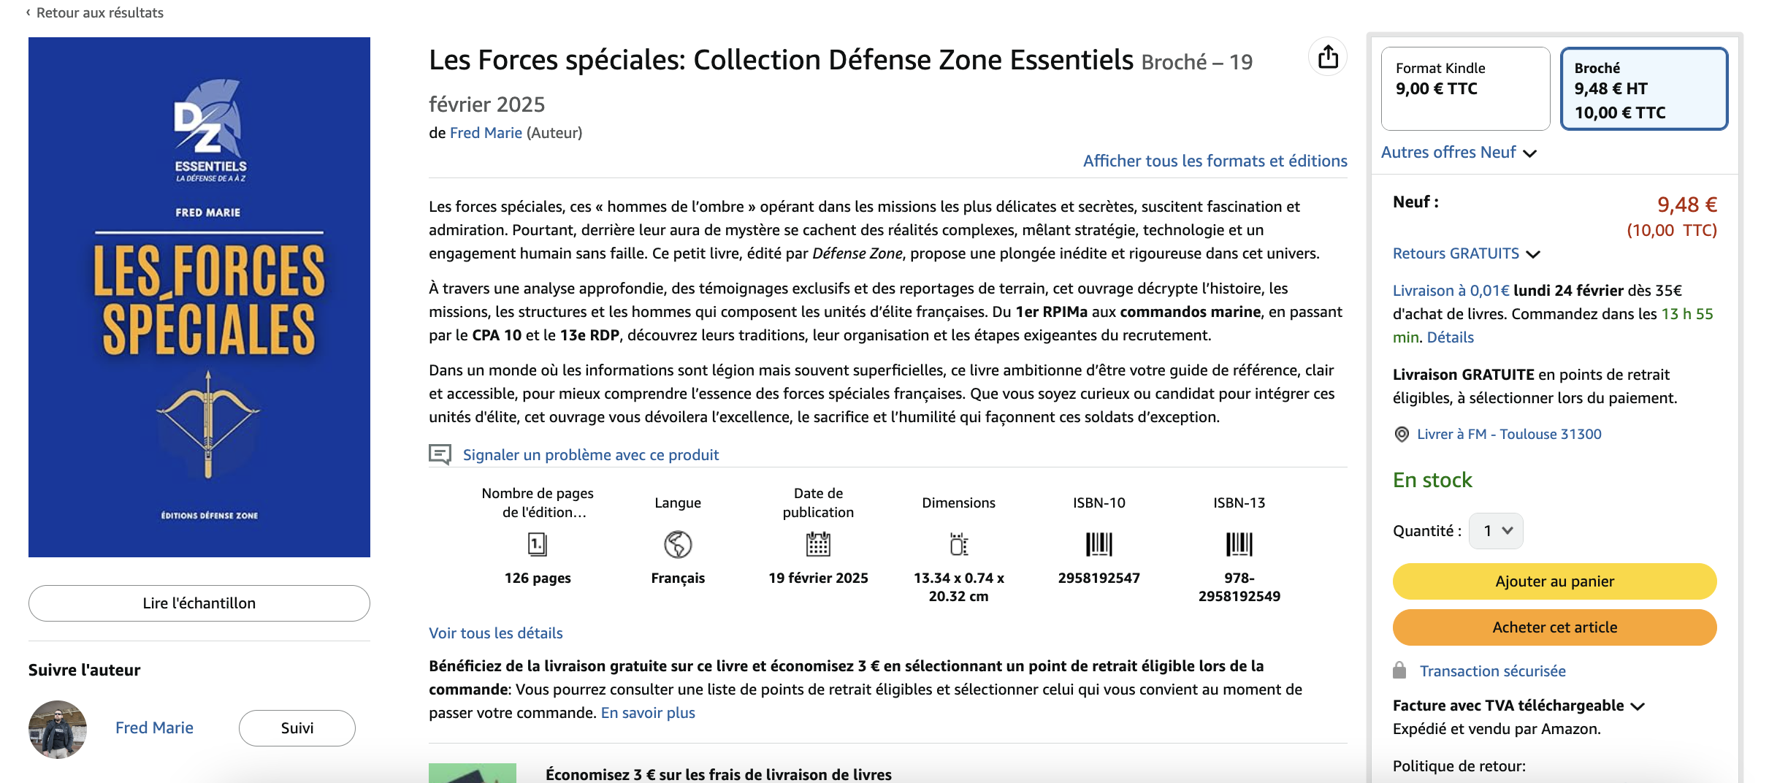
Task: Expand the Retours GRATUITS details
Action: (x=1466, y=253)
